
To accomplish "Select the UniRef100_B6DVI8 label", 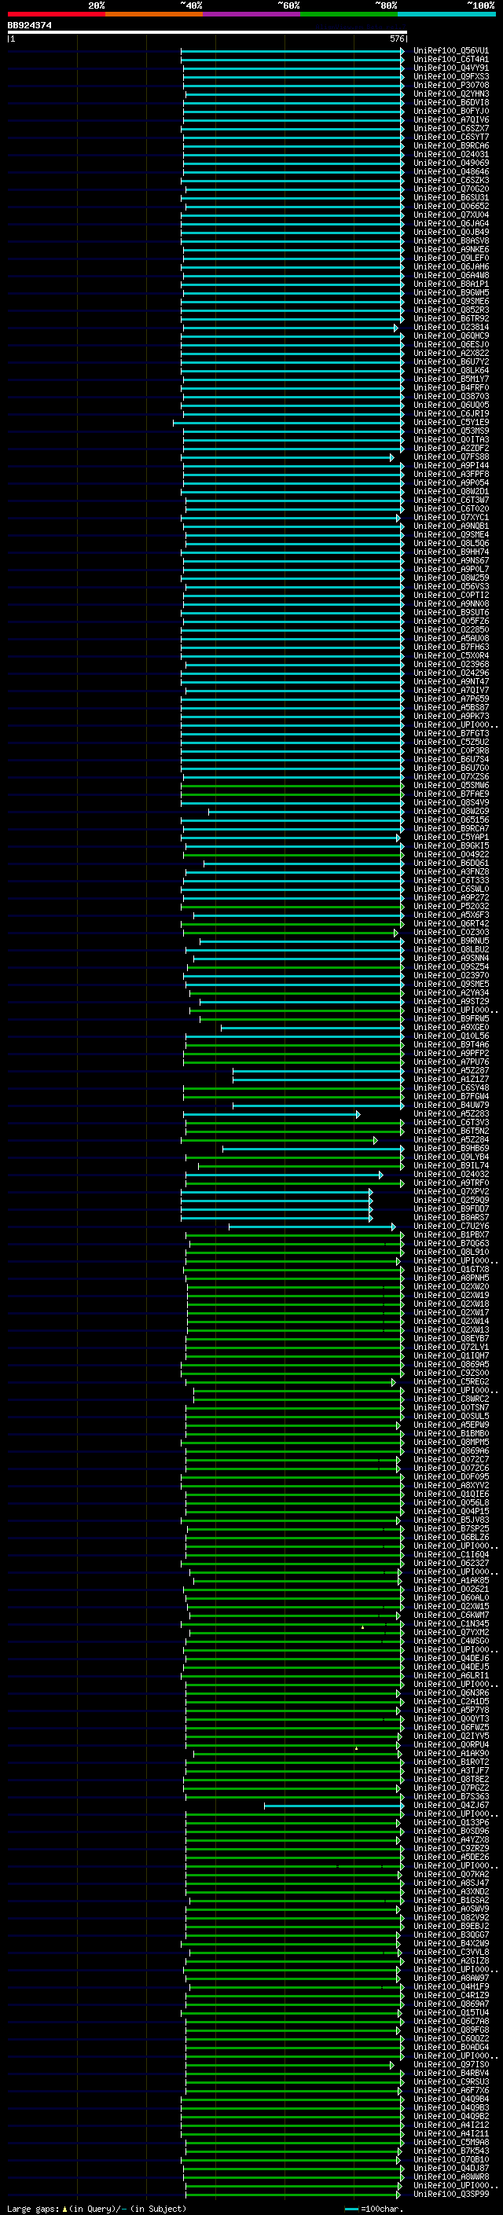I will click(451, 102).
